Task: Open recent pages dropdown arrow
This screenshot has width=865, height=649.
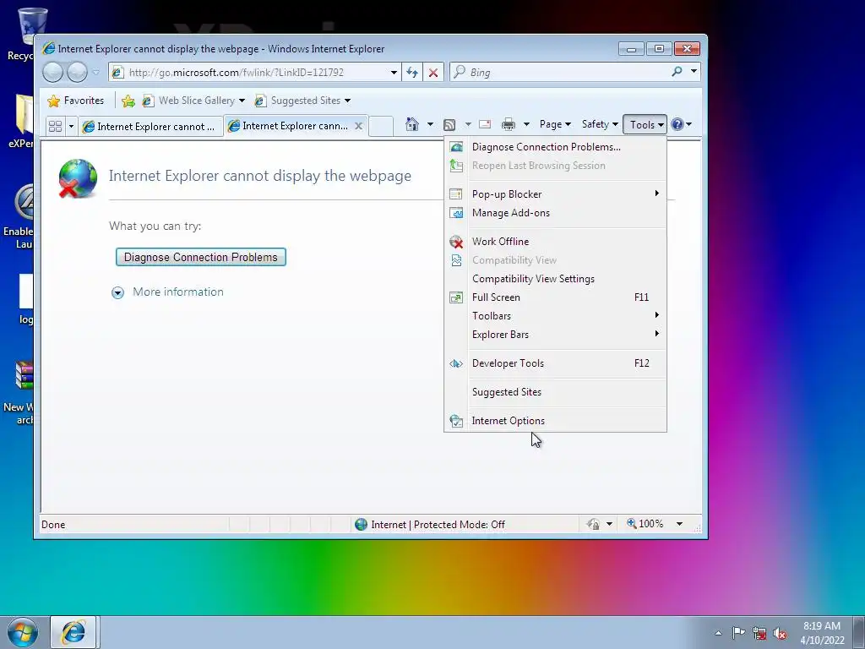Action: (96, 72)
